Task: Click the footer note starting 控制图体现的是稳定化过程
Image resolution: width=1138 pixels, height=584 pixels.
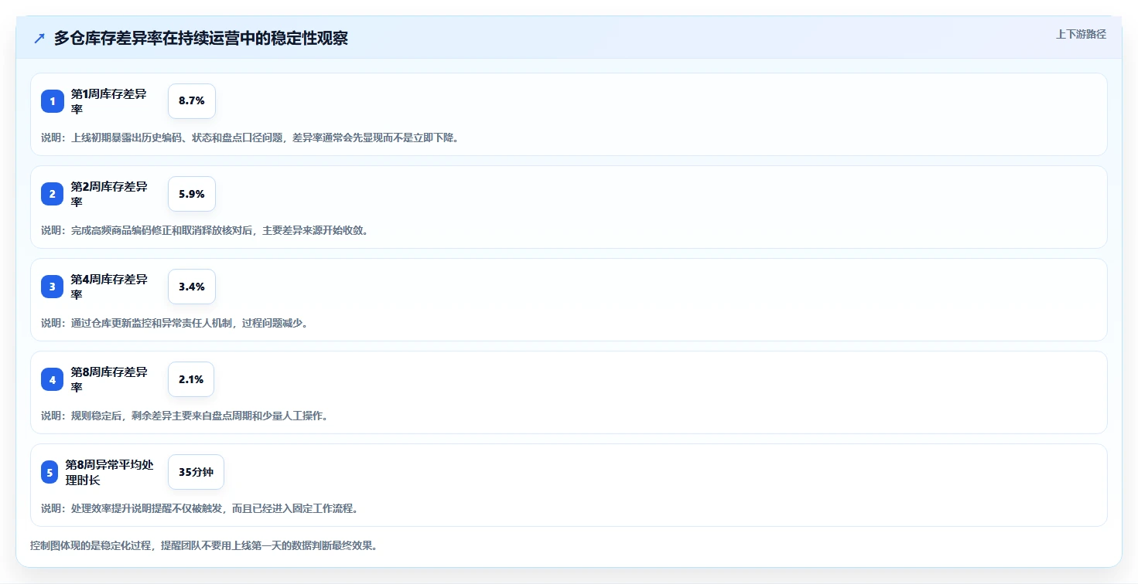Action: 204,545
